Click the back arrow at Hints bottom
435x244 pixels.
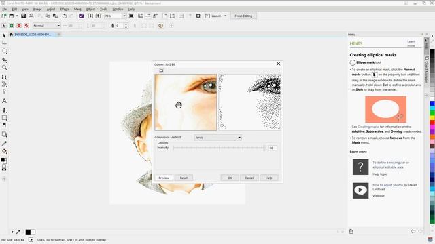click(x=413, y=231)
